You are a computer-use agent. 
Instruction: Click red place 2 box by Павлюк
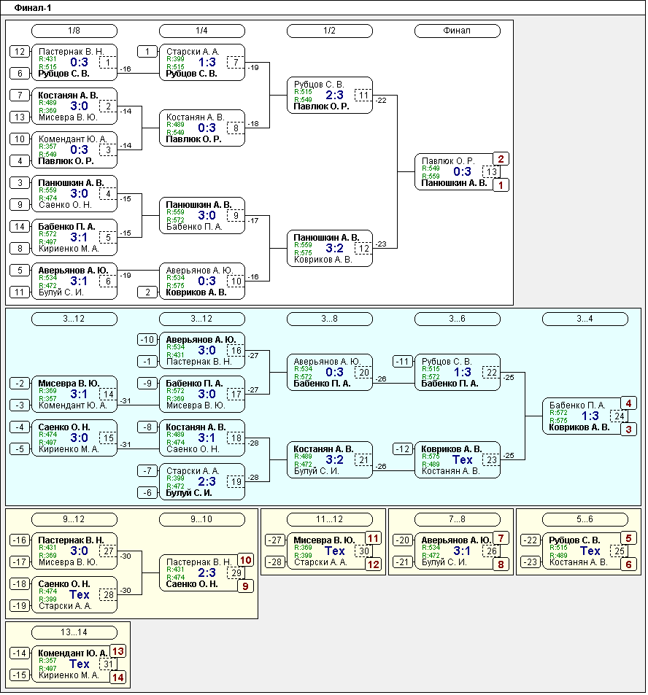pos(501,159)
